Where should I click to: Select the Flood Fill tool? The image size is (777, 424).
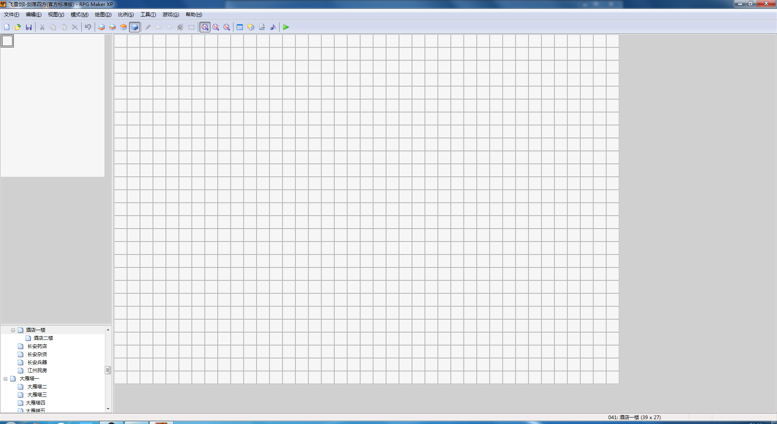[x=180, y=27]
